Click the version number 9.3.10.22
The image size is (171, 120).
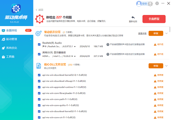pos(15,22)
